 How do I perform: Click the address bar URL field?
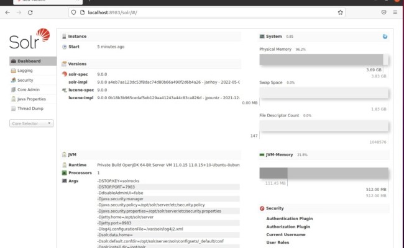tap(207, 12)
